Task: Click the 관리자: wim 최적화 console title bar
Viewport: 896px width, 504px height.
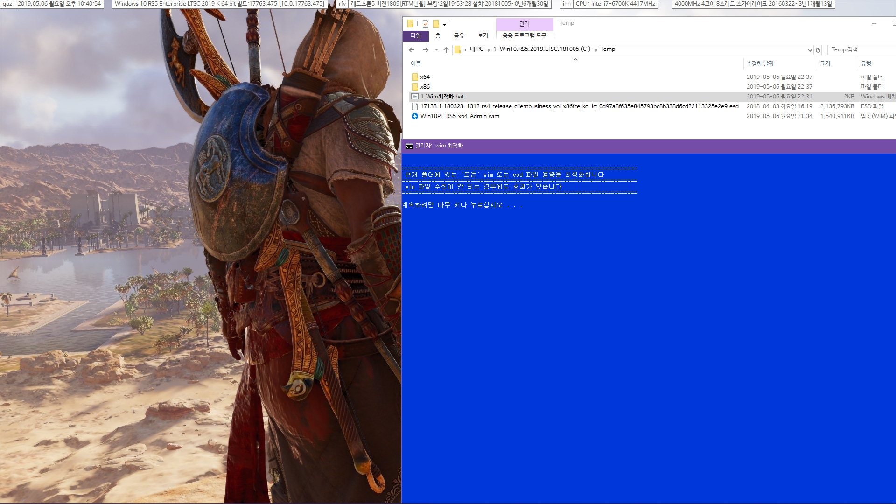Action: click(649, 146)
